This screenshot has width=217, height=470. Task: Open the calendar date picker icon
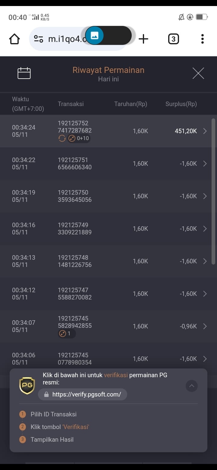[x=24, y=73]
